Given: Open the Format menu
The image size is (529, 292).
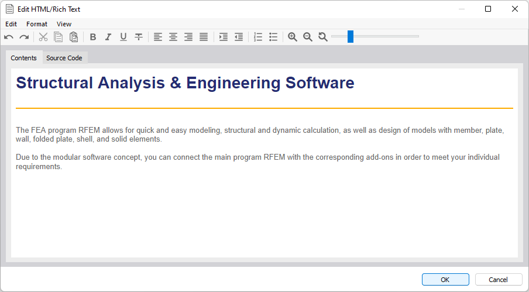Looking at the screenshot, I should 37,24.
